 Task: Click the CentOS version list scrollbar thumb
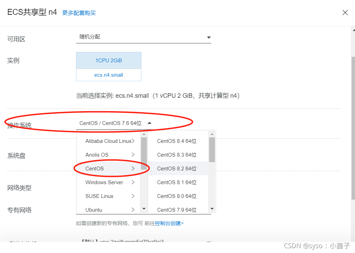coord(212,150)
